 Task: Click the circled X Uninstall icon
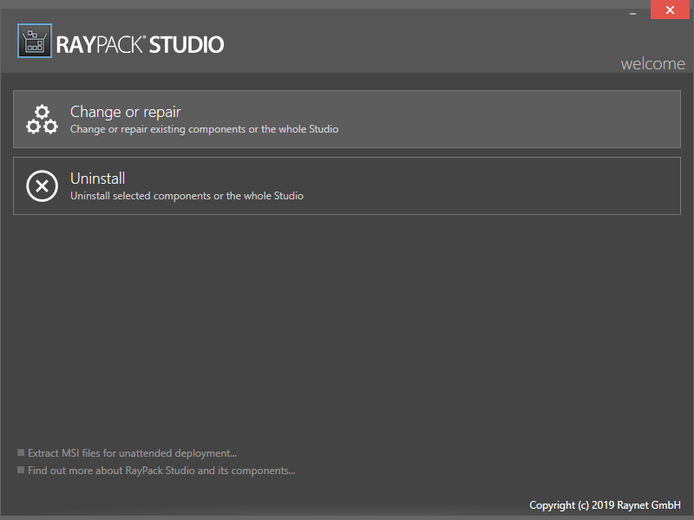tap(42, 186)
